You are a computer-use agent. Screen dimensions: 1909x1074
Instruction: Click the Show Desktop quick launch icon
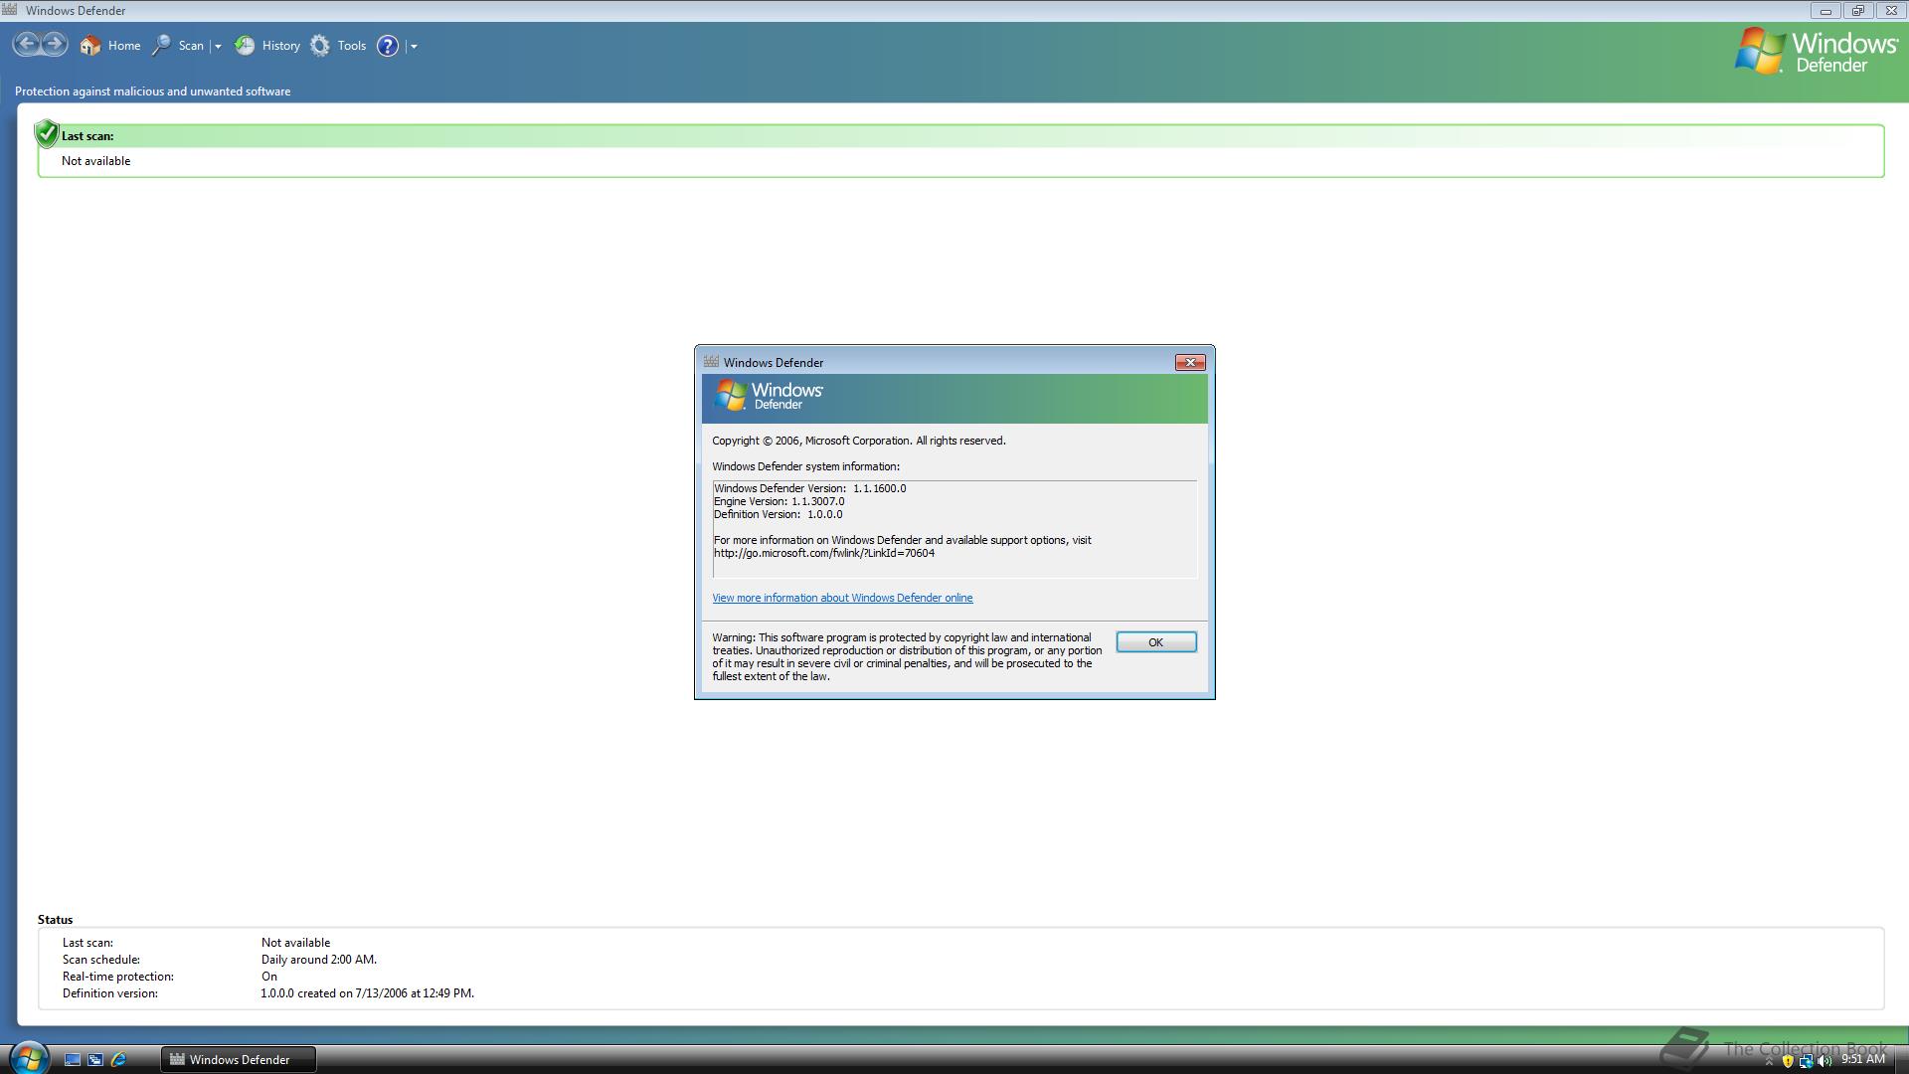coord(73,1060)
